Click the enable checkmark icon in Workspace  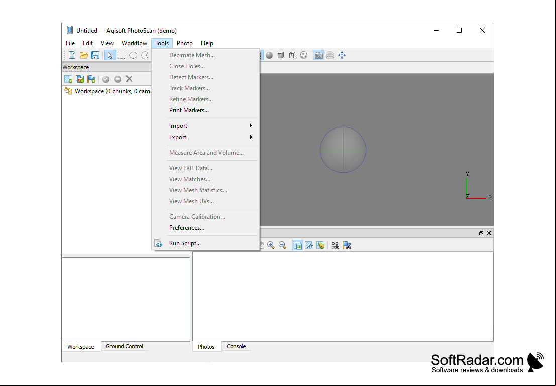pos(106,79)
